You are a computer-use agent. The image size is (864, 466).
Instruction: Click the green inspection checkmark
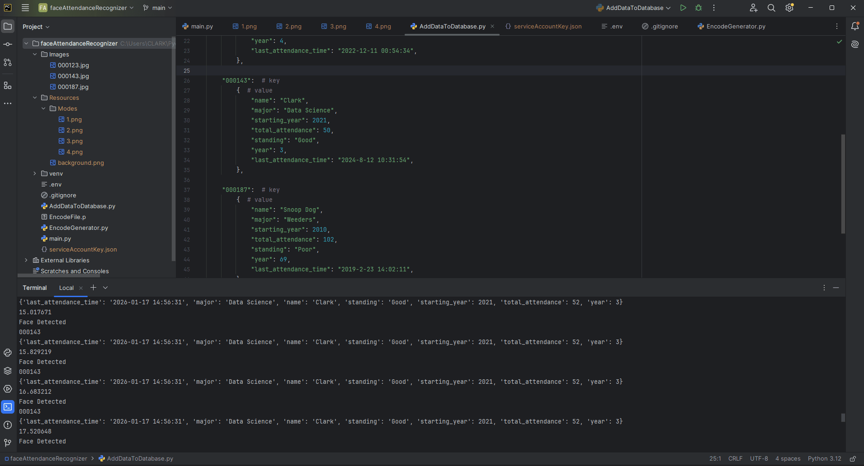click(x=840, y=42)
